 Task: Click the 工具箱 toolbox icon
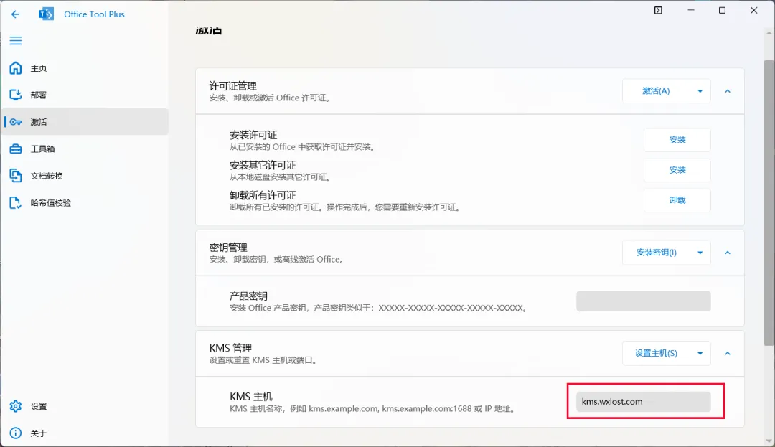[x=15, y=149]
